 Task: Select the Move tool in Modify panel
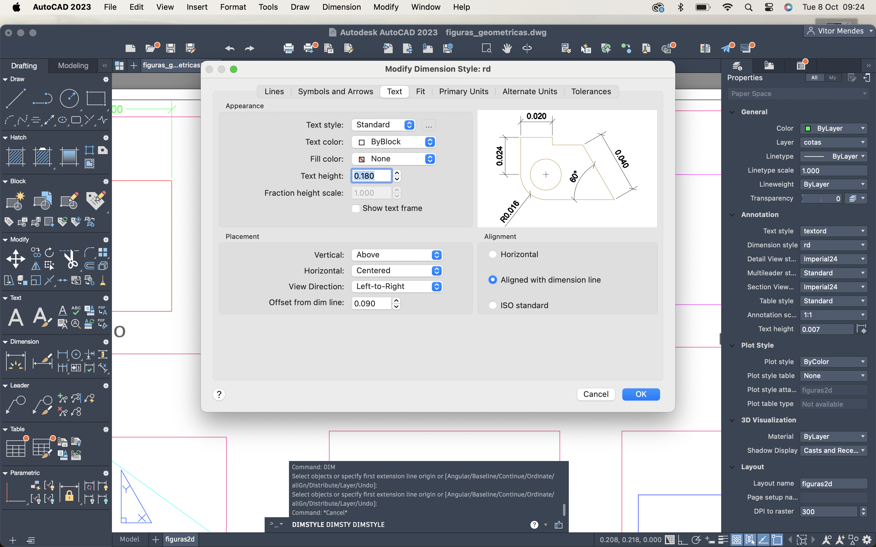pyautogui.click(x=16, y=259)
